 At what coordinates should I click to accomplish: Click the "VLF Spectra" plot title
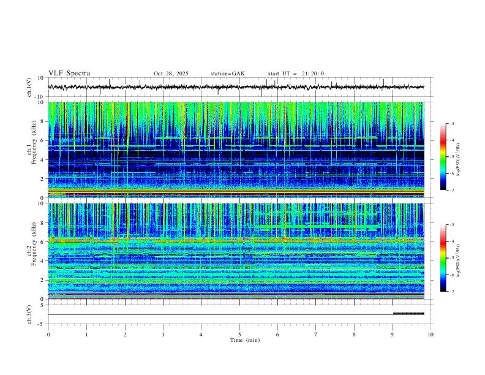tap(69, 74)
